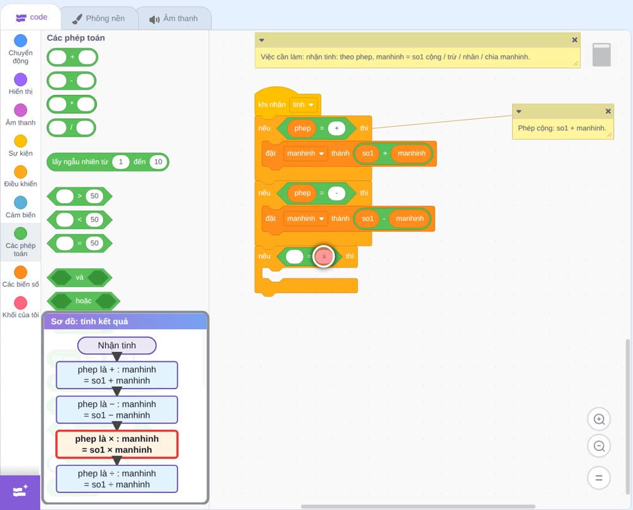The height and width of the screenshot is (510, 633).
Task: Select the 'lấy ngẫu nhiên từ' block
Action: 108,162
